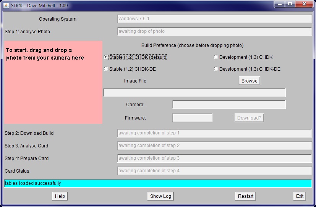This screenshot has width=316, height=207.
Task: Click the Download? button
Action: [x=249, y=118]
